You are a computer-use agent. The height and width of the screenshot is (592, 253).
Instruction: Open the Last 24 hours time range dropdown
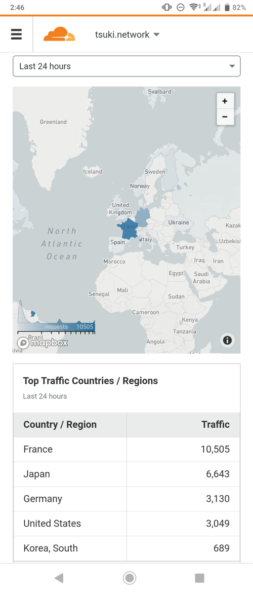[x=126, y=66]
